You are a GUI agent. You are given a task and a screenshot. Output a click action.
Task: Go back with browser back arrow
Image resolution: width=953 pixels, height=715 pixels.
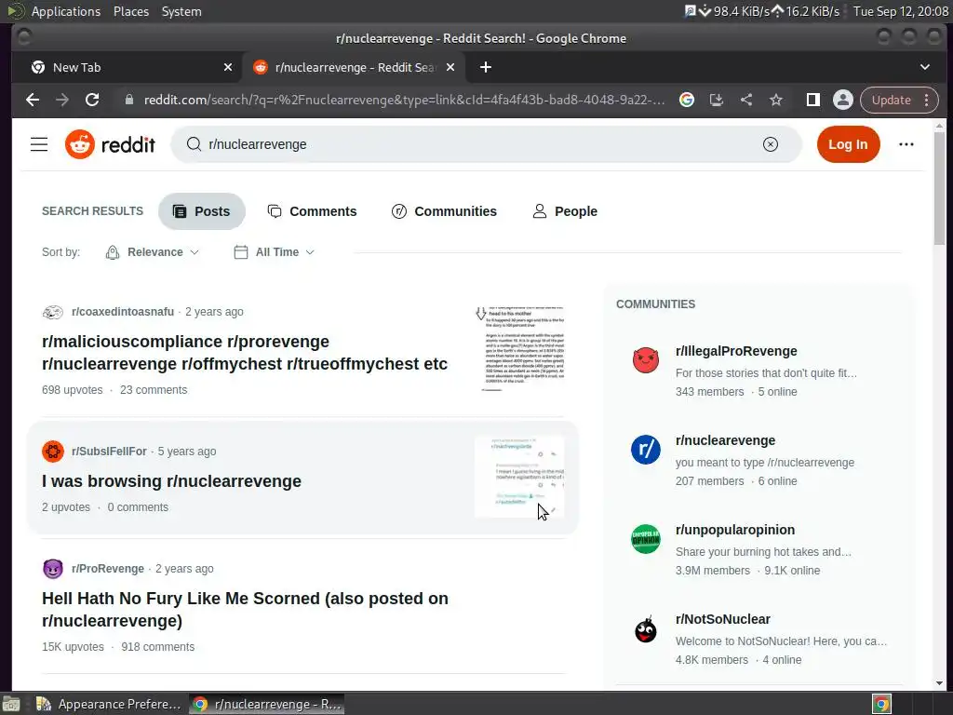tap(33, 100)
